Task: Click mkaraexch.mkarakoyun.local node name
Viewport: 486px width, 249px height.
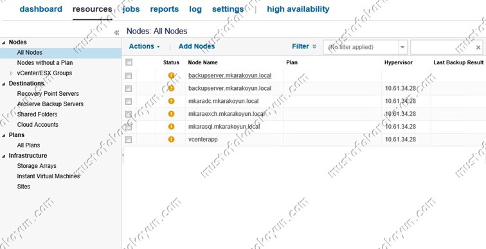Action: [x=226, y=114]
